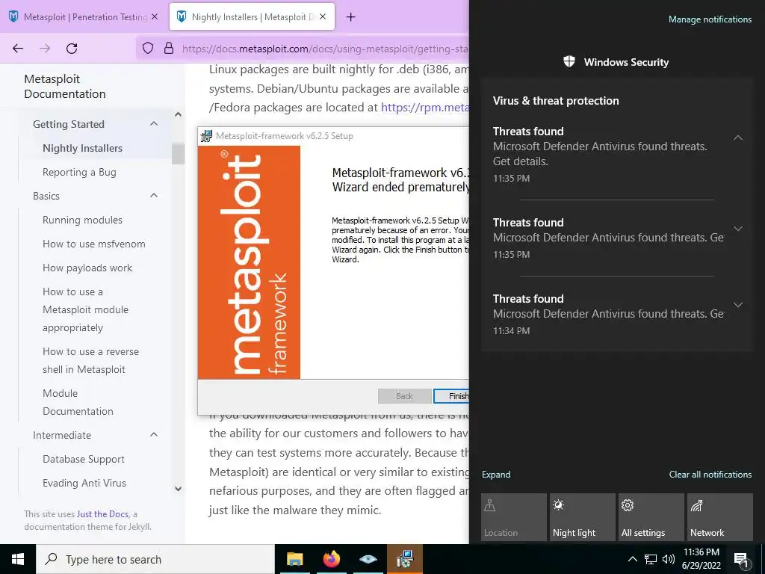Click the padlock site security icon
Image resolution: width=765 pixels, height=574 pixels.
tap(169, 48)
